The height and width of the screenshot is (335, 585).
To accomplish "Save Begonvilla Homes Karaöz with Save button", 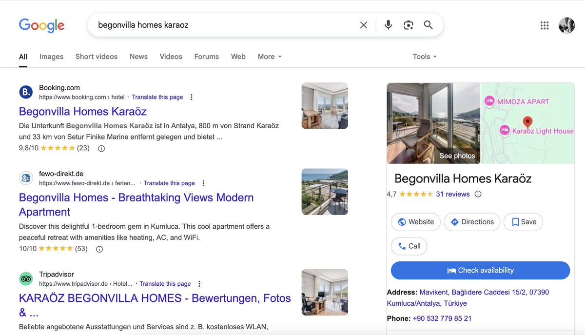I will [x=523, y=222].
